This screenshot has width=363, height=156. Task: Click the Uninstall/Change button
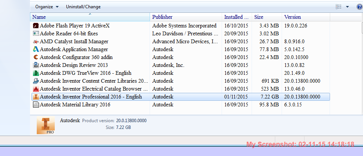pos(83,7)
